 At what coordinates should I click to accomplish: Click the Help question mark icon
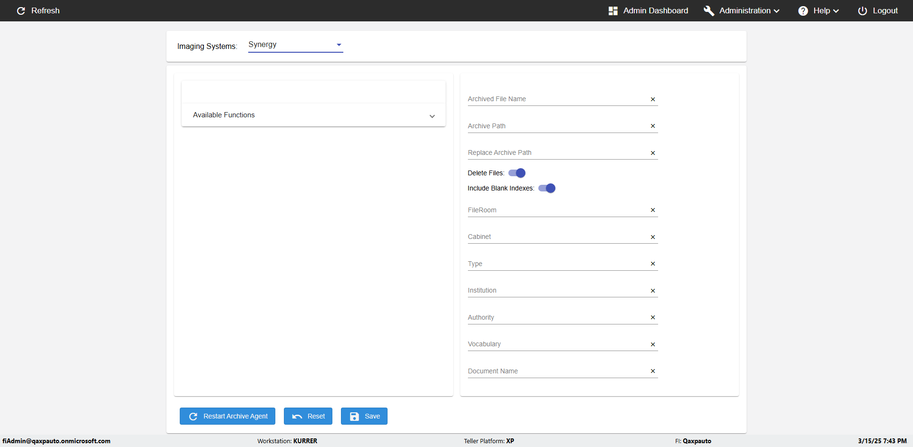803,11
